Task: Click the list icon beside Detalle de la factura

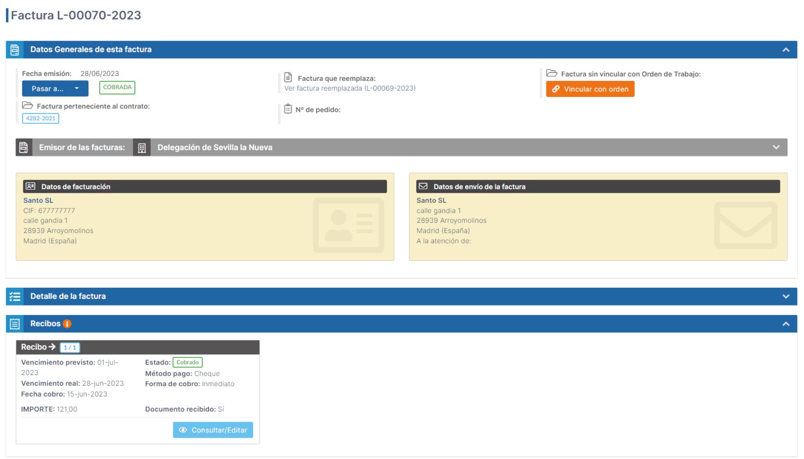Action: click(15, 297)
